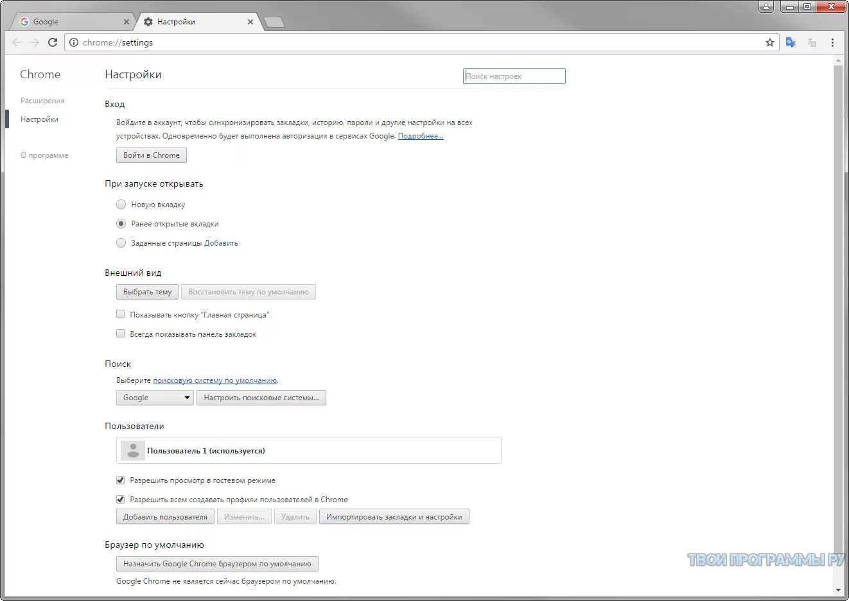Click the Добавить link for startup pages
Image resolution: width=849 pixels, height=601 pixels.
click(x=221, y=243)
